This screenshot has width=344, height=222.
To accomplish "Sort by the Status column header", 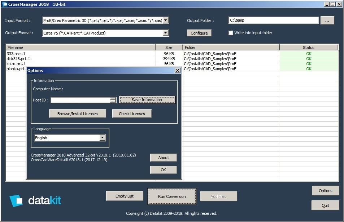I will click(x=309, y=47).
